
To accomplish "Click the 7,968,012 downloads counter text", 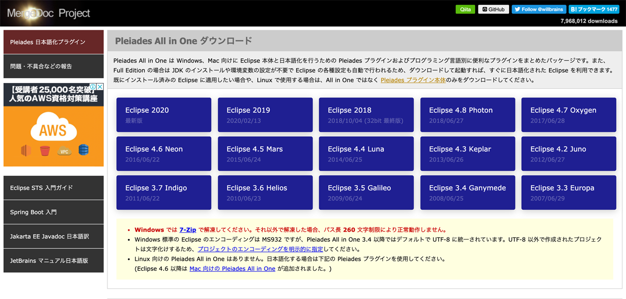I will pos(589,21).
